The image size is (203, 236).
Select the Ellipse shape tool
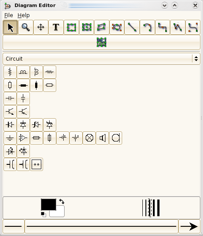click(87, 27)
